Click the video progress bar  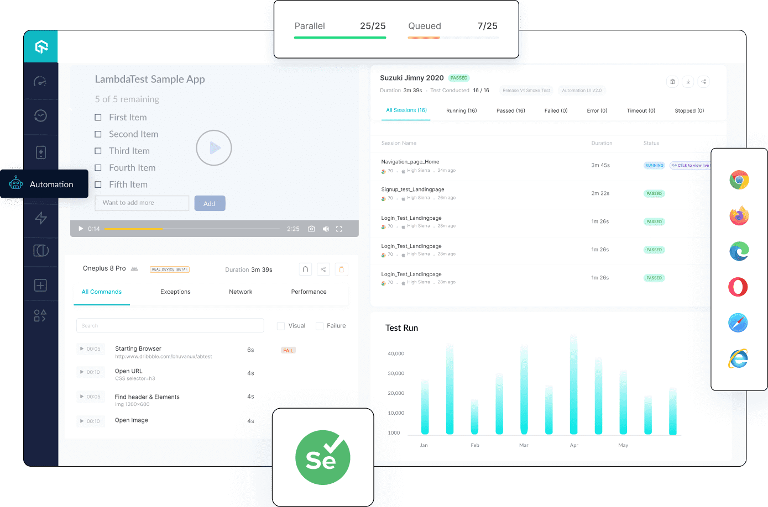point(192,229)
